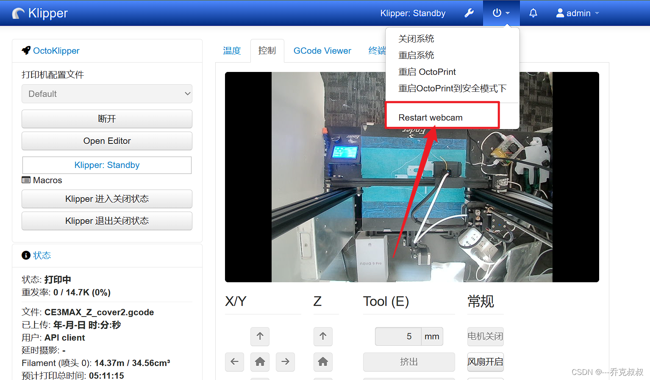Expand the Macros section in OctoKlipper panel
The height and width of the screenshot is (380, 650).
(42, 180)
